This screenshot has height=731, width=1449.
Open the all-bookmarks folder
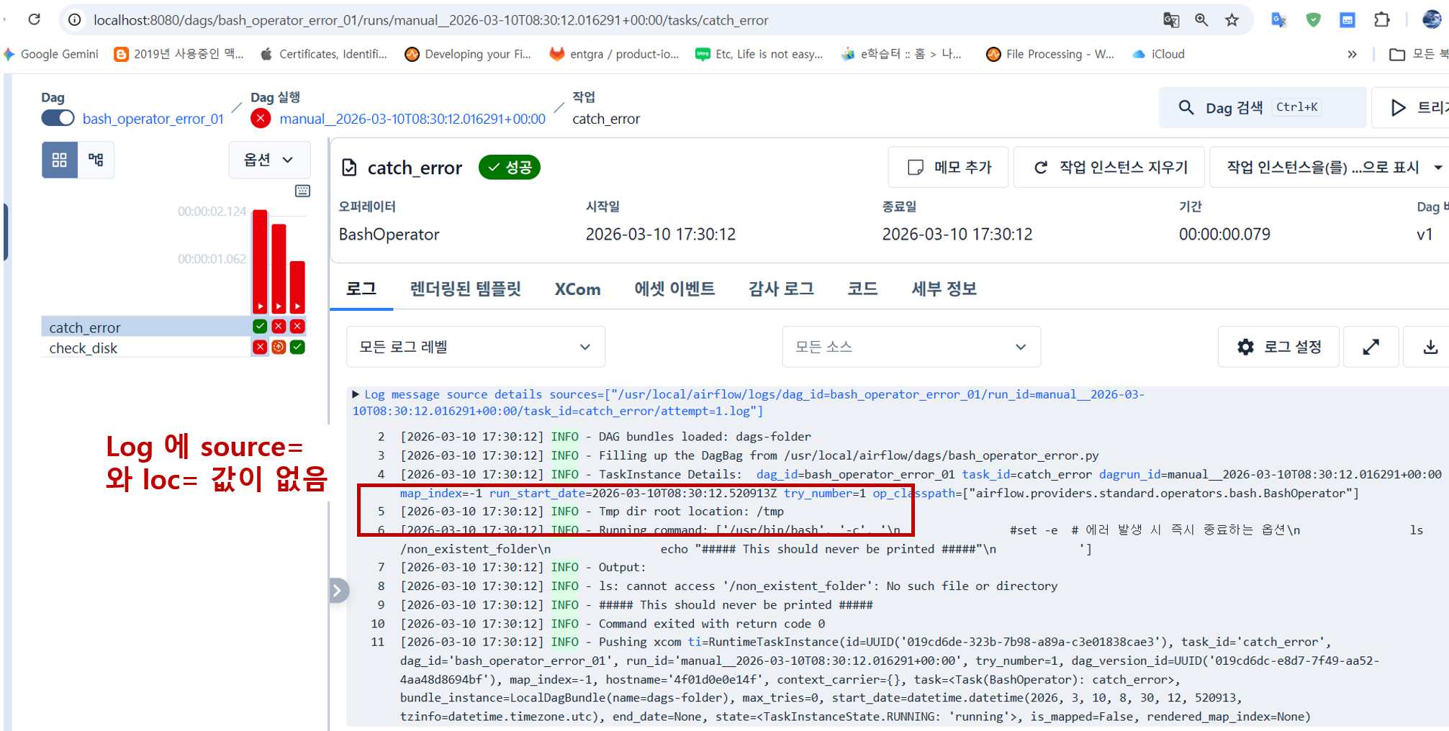point(1418,54)
